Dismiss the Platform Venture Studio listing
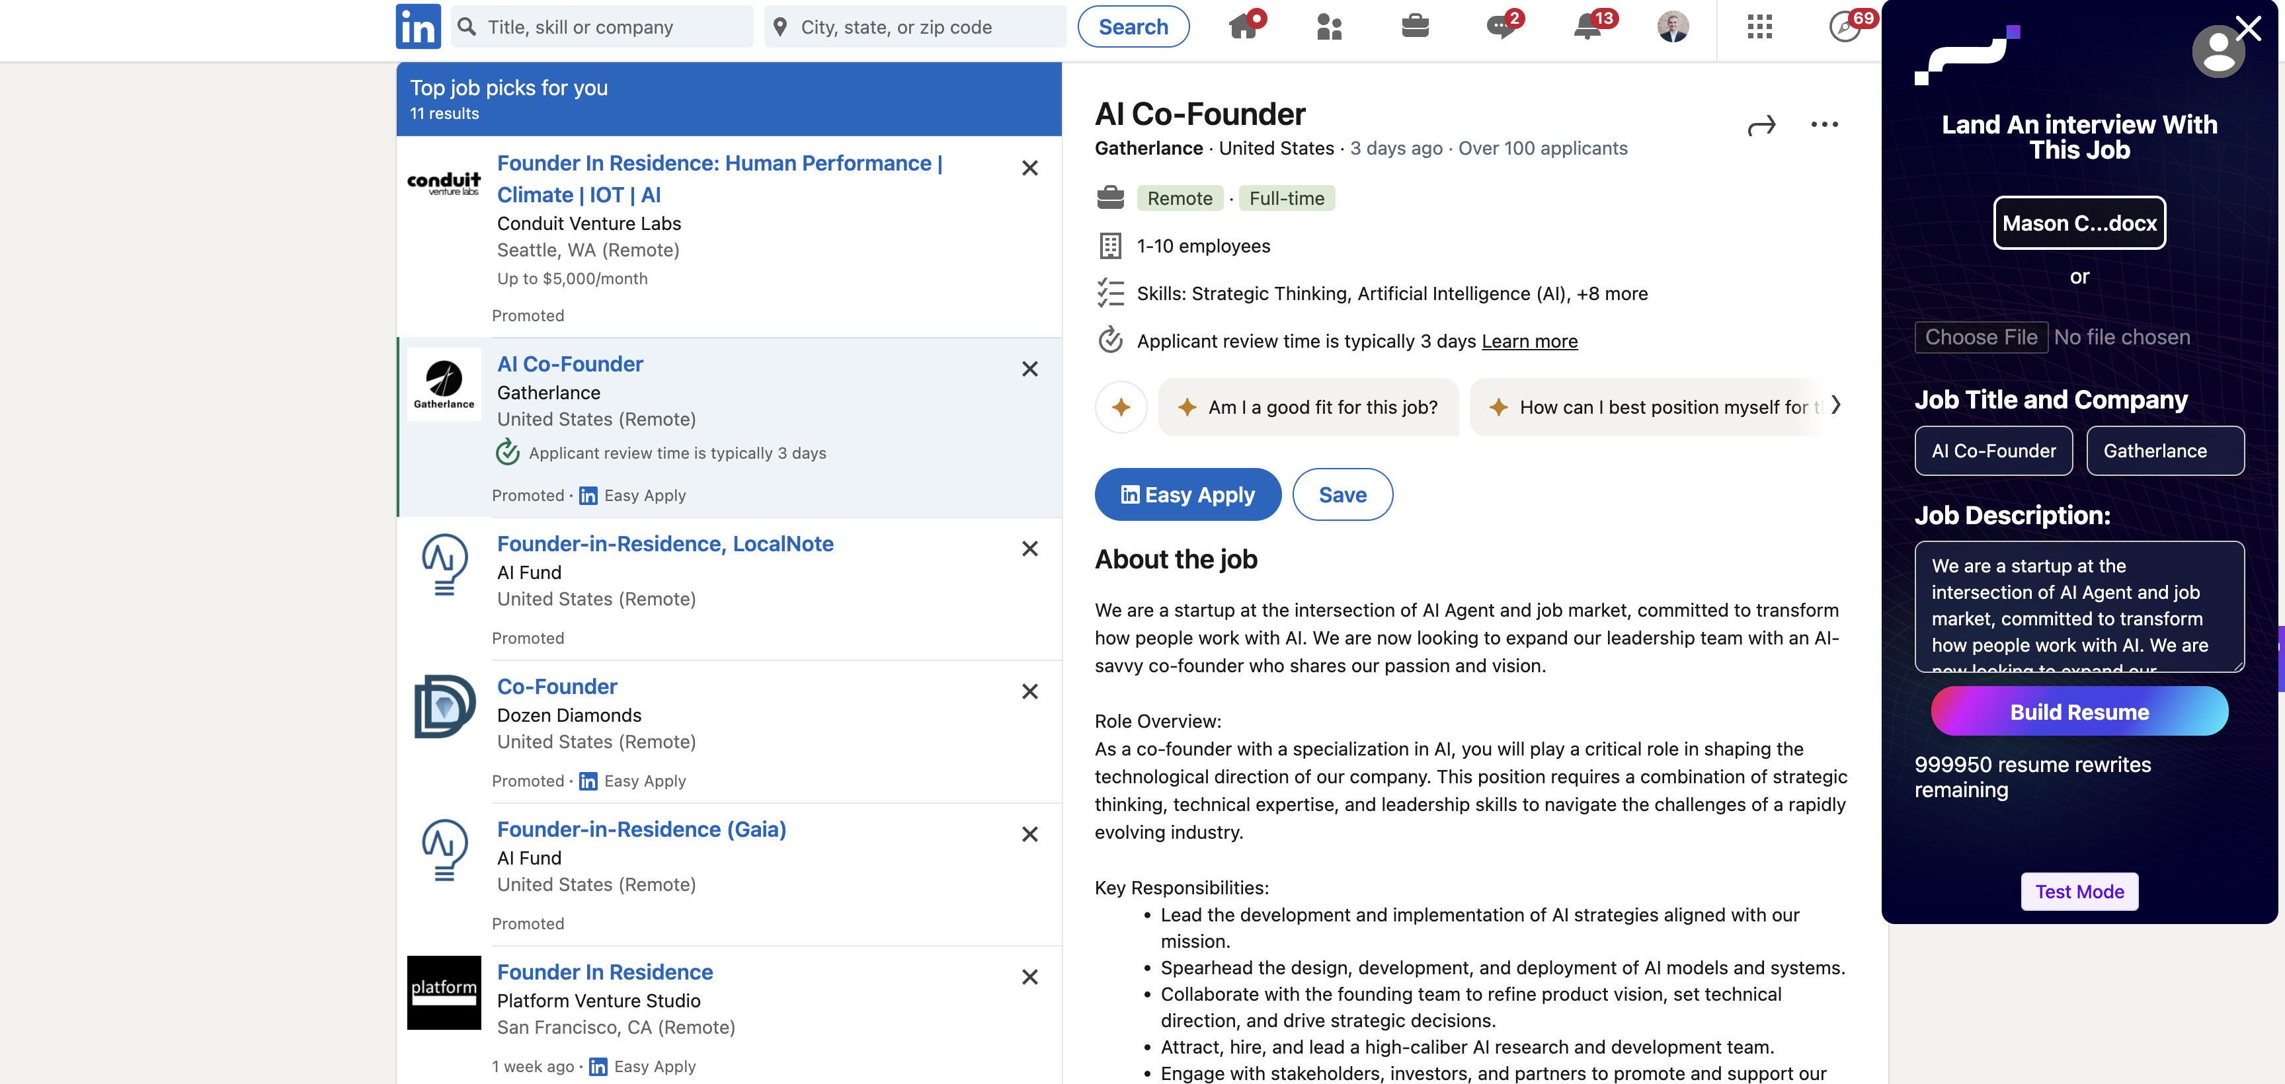Viewport: 2285px width, 1084px height. point(1029,977)
